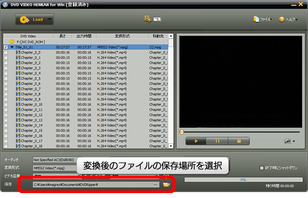Click the 00:27:57 length of Title_01_01
Screen dimensions: 308x198
[63, 47]
